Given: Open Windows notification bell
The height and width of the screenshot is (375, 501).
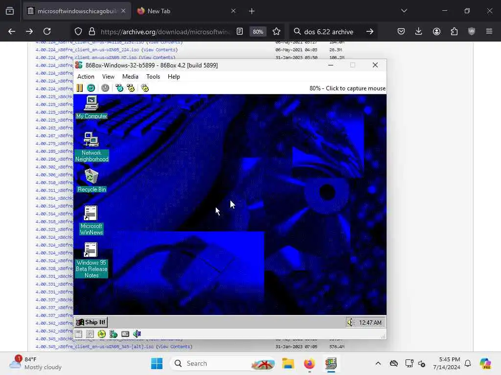Looking at the screenshot, I should pos(468,363).
